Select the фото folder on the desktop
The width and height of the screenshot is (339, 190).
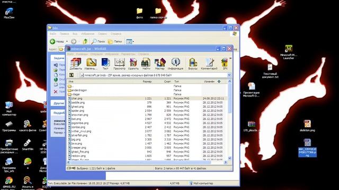pyautogui.click(x=139, y=13)
